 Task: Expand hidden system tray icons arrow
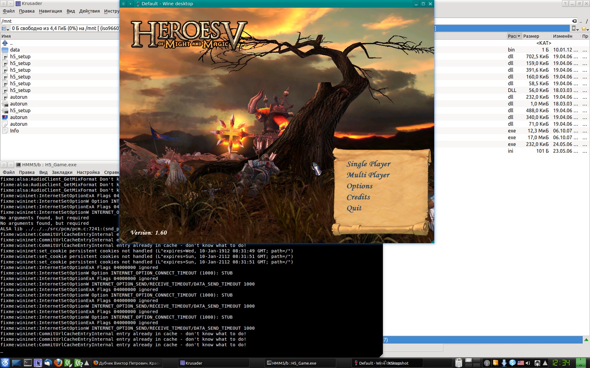[x=545, y=363]
